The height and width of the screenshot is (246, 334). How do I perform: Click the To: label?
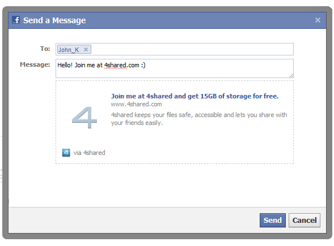[x=45, y=49]
